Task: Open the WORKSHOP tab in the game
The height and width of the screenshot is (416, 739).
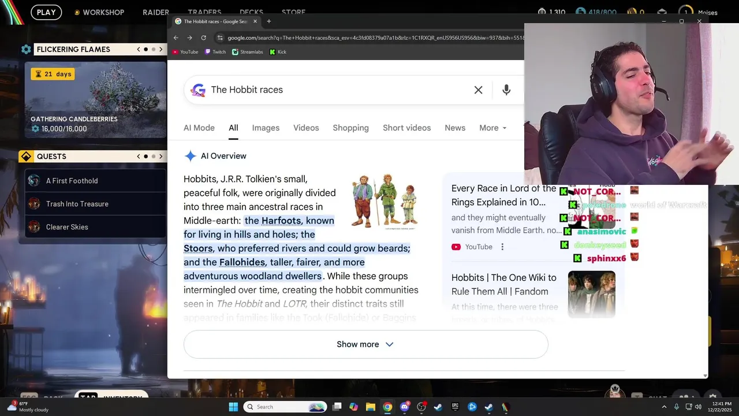Action: pos(99,12)
